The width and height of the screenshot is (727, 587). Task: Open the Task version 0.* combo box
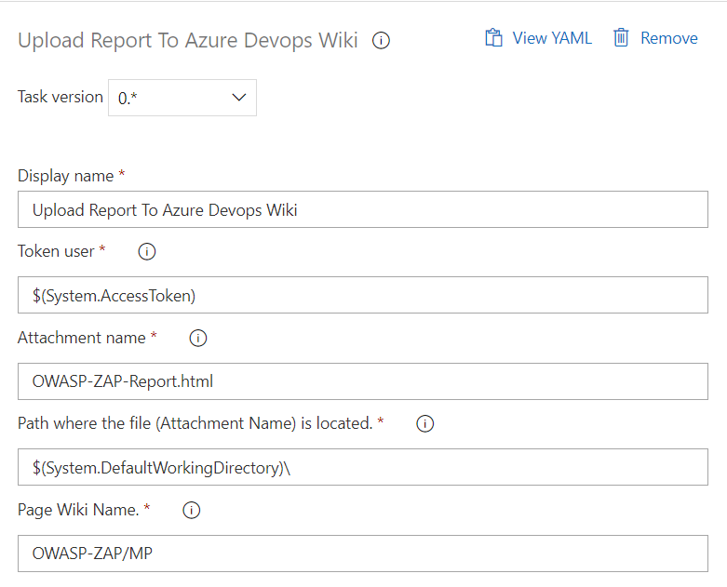coord(182,98)
